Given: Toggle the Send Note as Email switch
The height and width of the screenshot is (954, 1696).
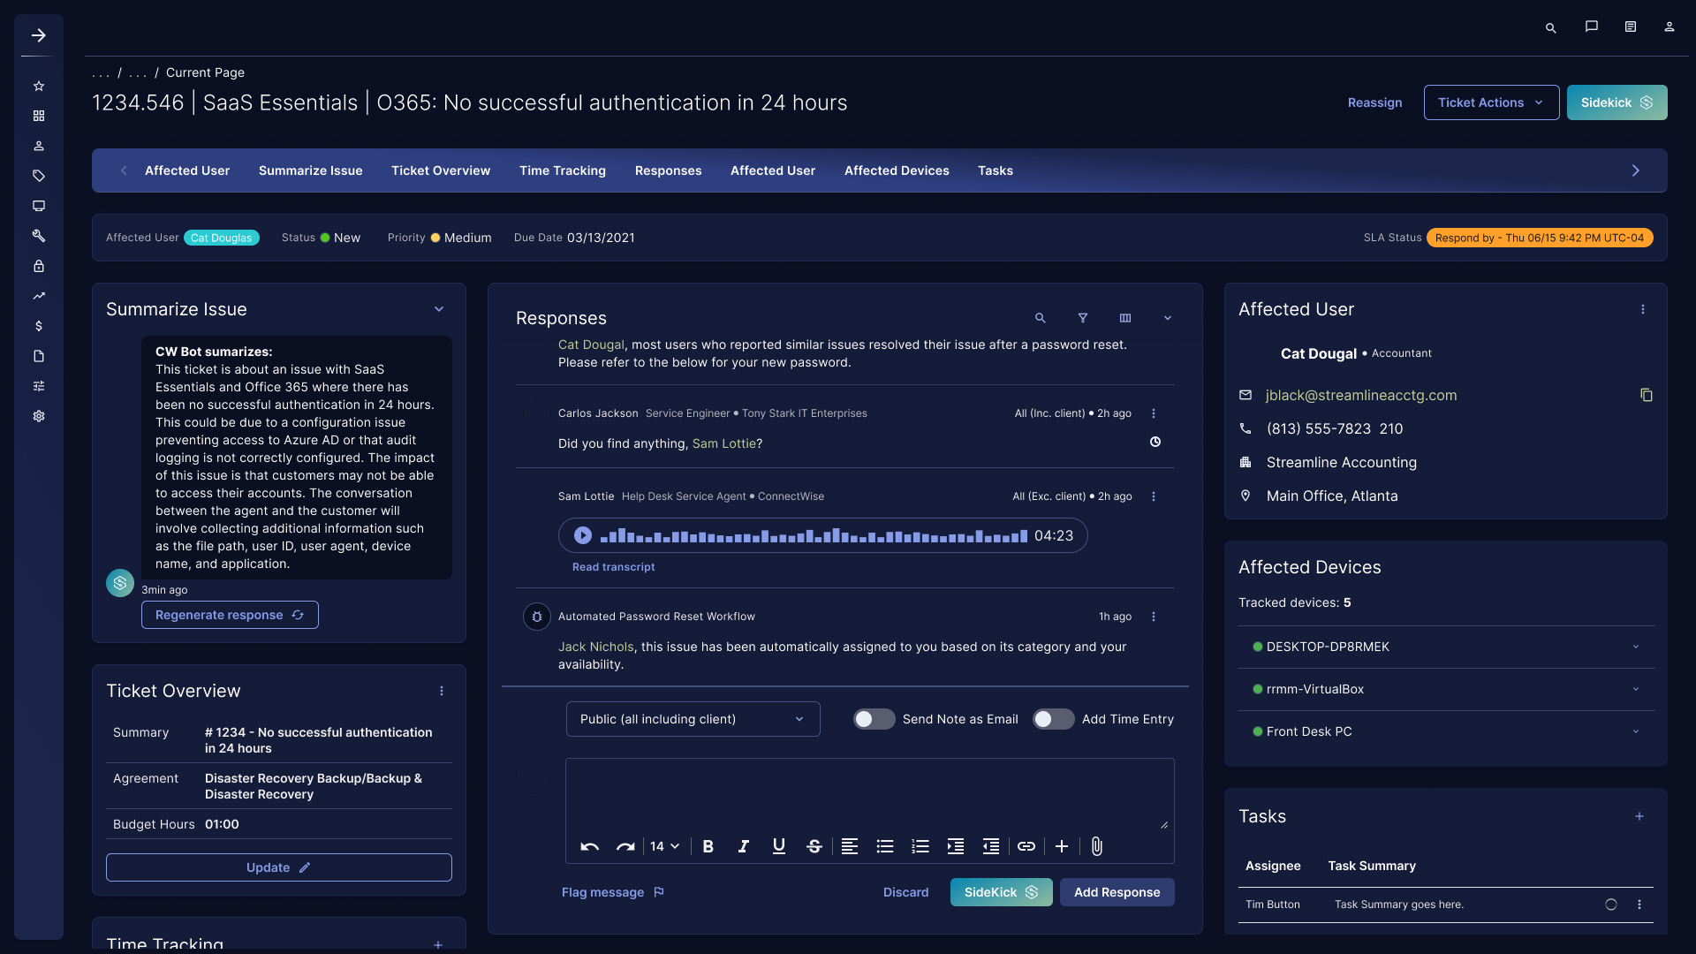Looking at the screenshot, I should coord(874,719).
